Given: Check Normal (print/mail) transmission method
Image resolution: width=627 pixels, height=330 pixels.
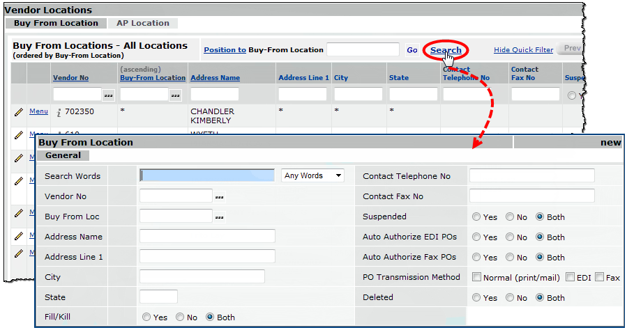Looking at the screenshot, I should 477,277.
